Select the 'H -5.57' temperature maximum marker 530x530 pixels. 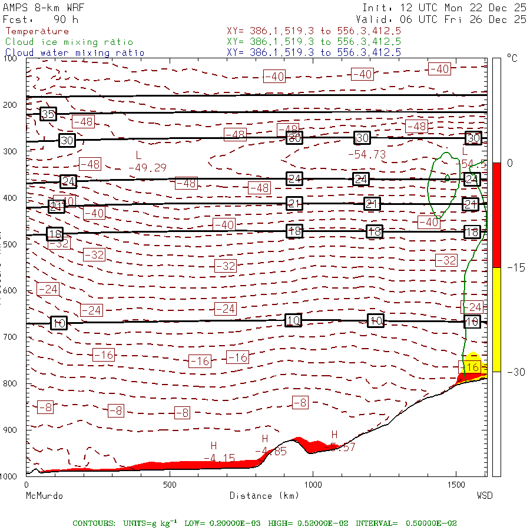tap(340, 441)
